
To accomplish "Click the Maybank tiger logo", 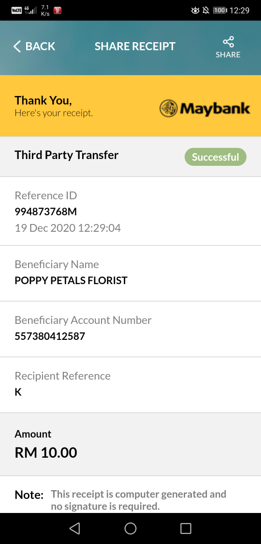I will tap(168, 109).
